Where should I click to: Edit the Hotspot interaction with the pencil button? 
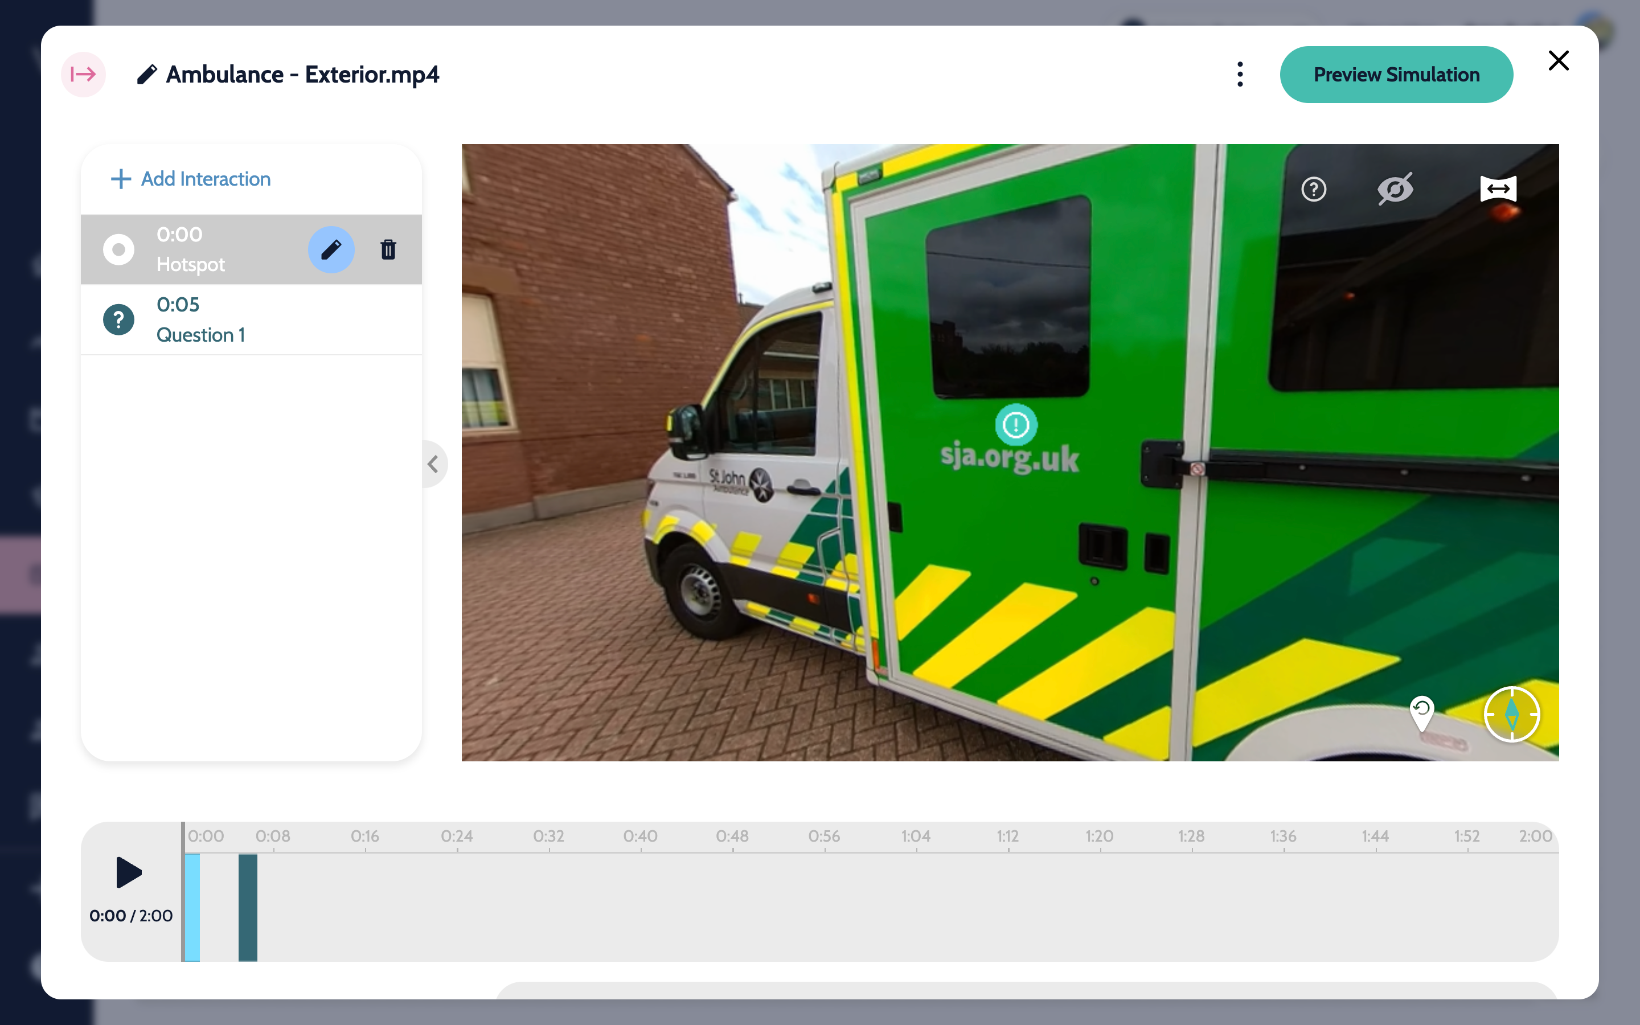coord(331,249)
